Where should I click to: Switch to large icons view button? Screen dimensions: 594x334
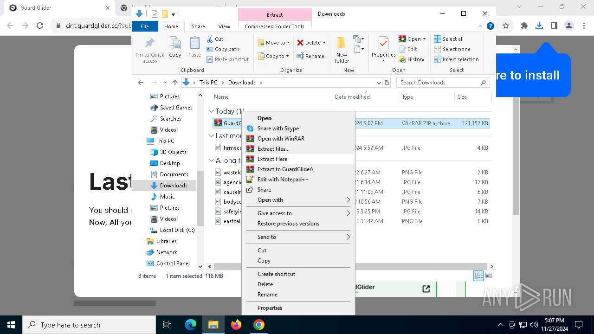[x=488, y=276]
